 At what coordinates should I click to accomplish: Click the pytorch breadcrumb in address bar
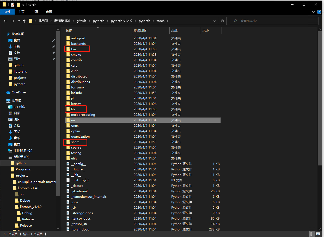pos(99,21)
